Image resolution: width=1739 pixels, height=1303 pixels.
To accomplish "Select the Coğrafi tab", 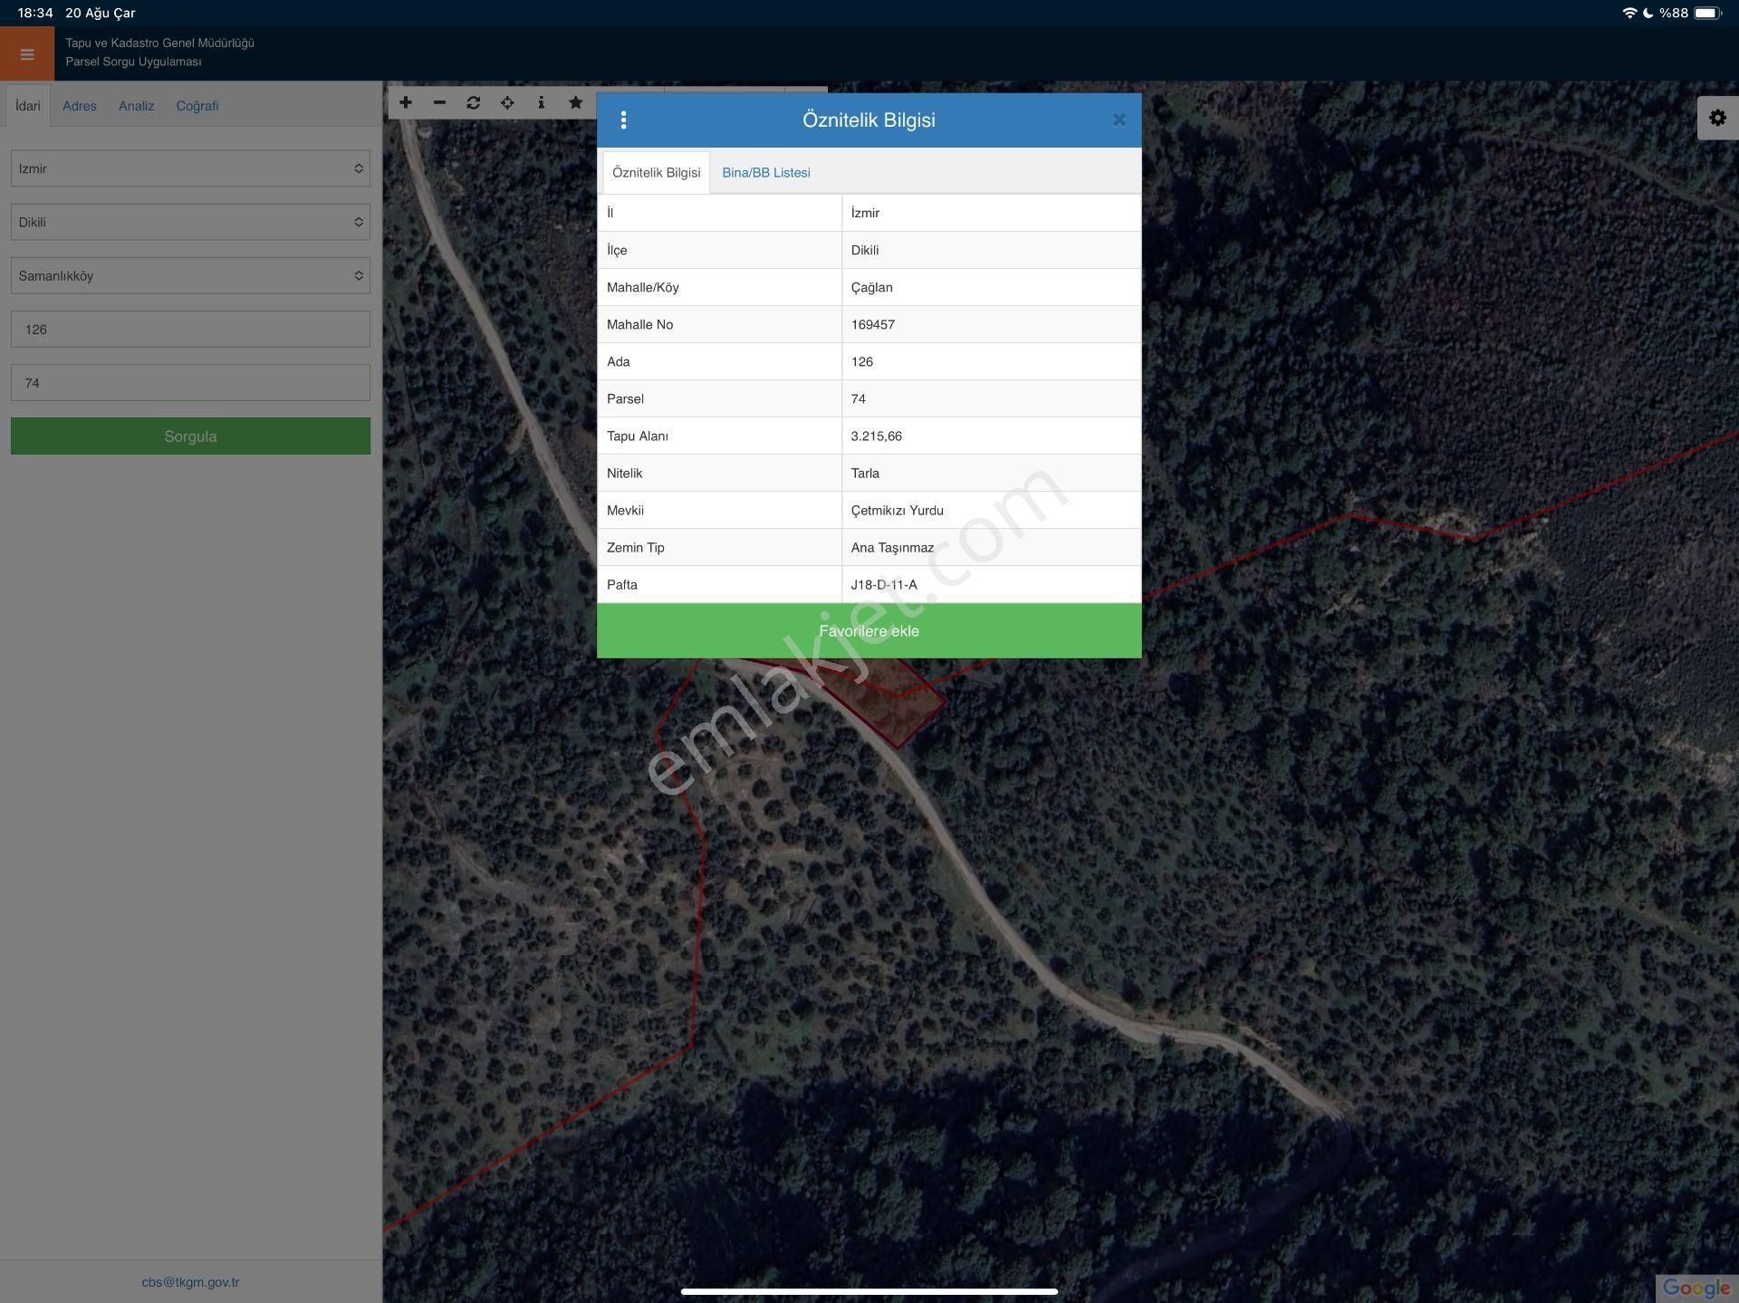I will tap(197, 106).
